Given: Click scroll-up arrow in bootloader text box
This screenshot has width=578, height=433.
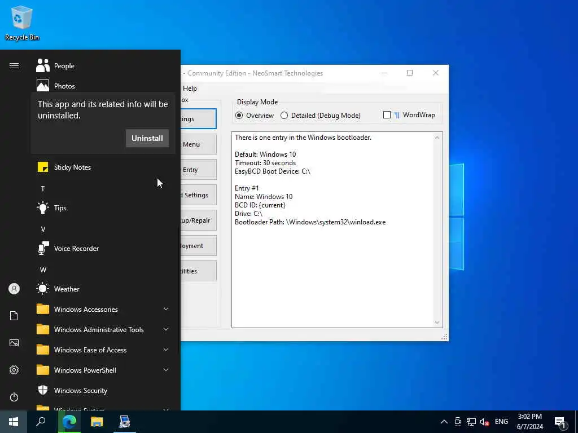Looking at the screenshot, I should click(437, 138).
